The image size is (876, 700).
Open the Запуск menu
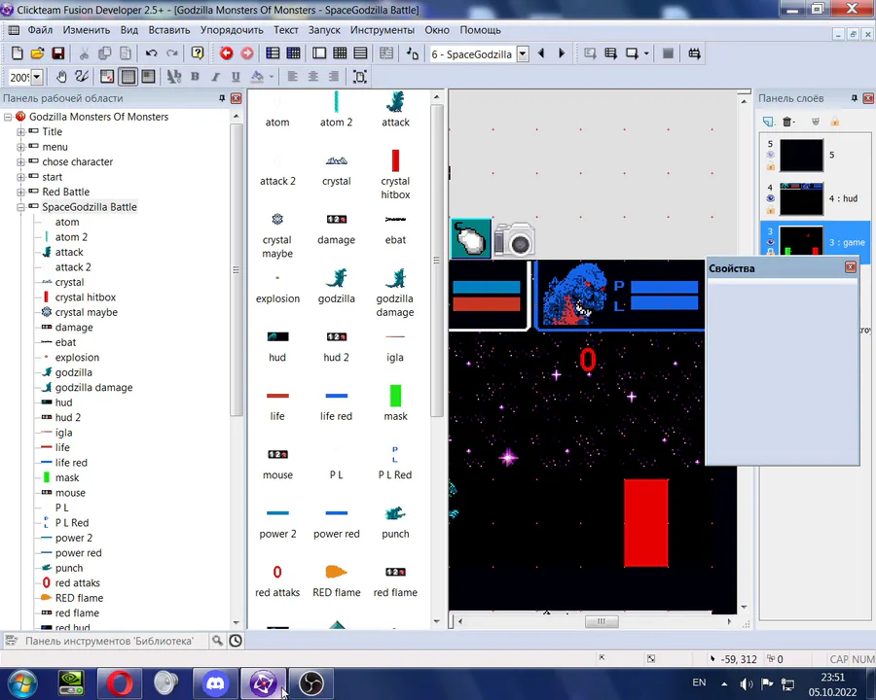(x=324, y=30)
